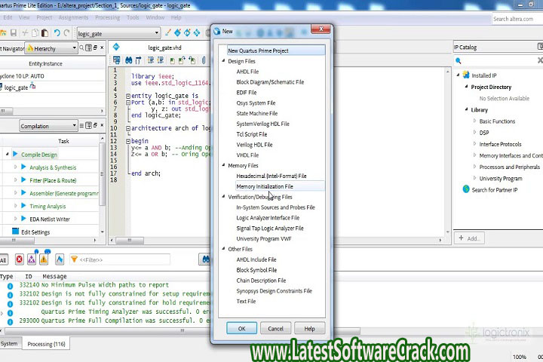
Task: Toggle the yellow warning message filter
Action: tap(44, 259)
